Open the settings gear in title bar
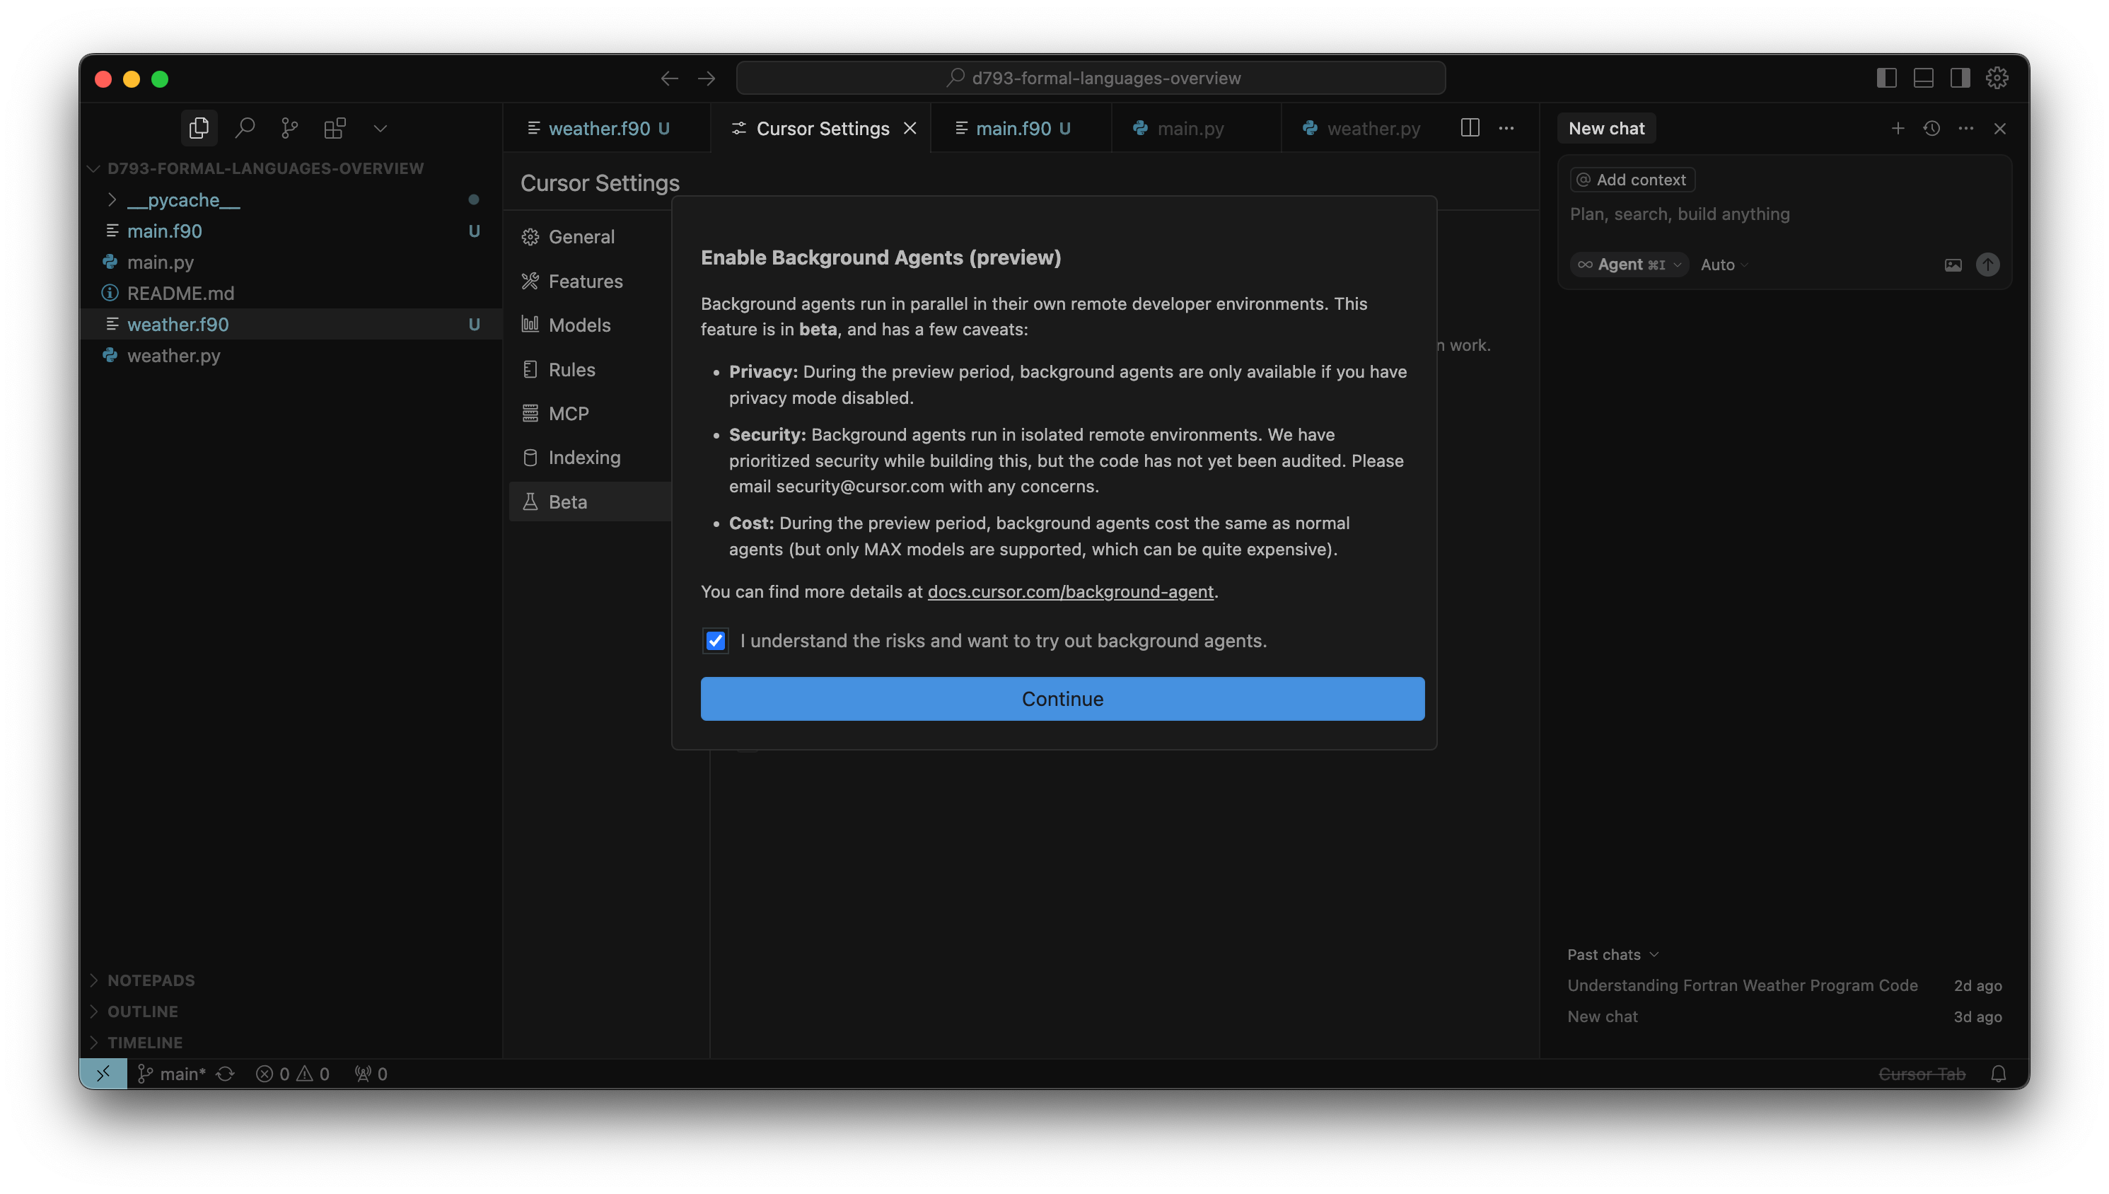Image resolution: width=2109 pixels, height=1194 pixels. 1997,78
